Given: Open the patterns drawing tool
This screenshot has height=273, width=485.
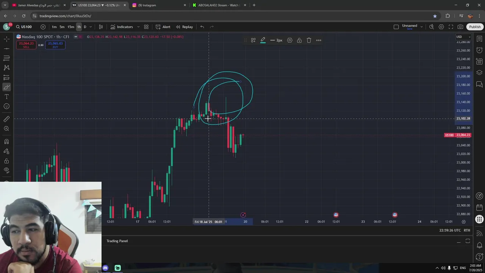Looking at the screenshot, I should point(6,67).
